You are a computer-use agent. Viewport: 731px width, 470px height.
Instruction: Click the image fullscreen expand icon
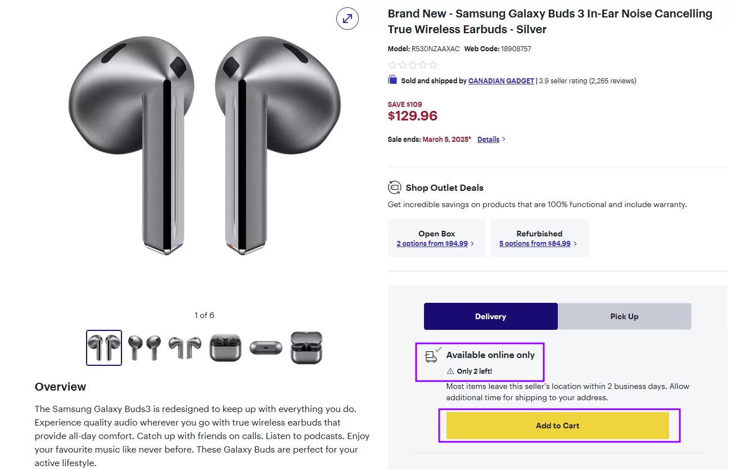tap(347, 19)
